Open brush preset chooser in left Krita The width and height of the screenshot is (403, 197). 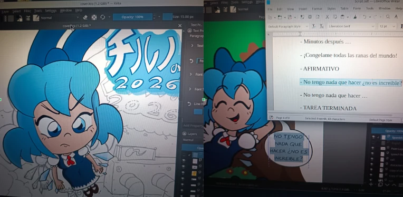click(x=36, y=18)
